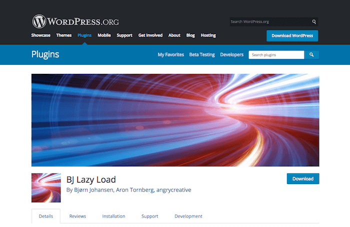Open the Hosting menu item
Image resolution: width=350 pixels, height=227 pixels.
click(208, 35)
